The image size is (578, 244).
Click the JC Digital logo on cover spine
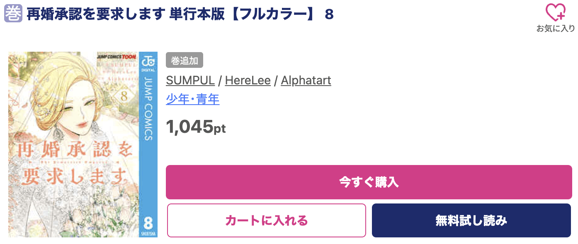click(x=148, y=62)
